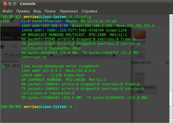Open the Вид menu in Console
173x123 pixels.
pos(37,11)
